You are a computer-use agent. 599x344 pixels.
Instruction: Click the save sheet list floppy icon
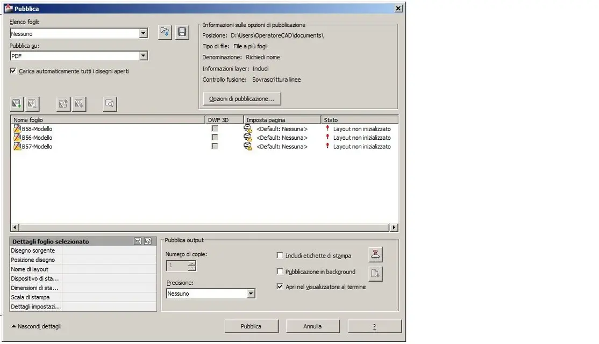coord(182,32)
